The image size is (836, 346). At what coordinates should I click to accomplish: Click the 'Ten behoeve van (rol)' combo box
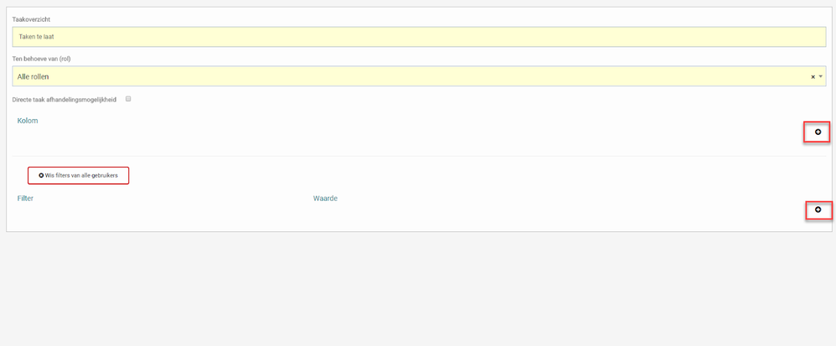[x=419, y=76]
